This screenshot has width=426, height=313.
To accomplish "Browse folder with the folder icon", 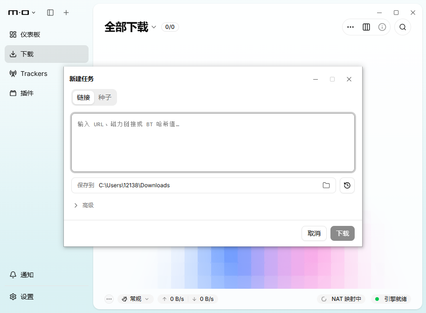I will pos(326,185).
